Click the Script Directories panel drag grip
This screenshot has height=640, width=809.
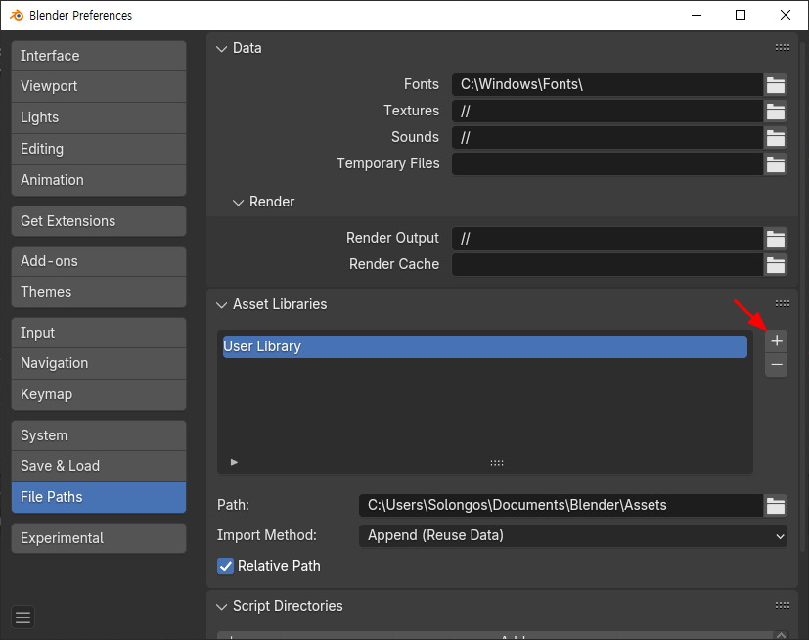(x=783, y=605)
